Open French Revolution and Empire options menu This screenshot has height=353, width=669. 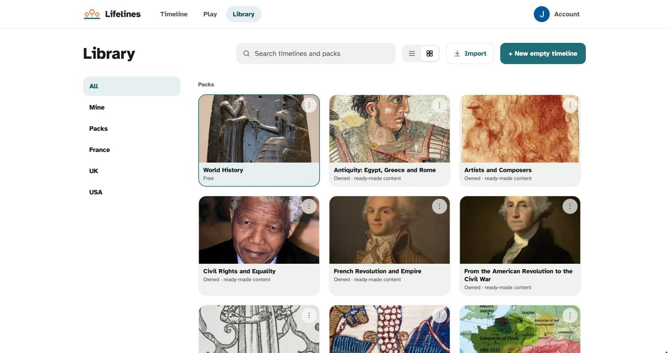tap(439, 206)
